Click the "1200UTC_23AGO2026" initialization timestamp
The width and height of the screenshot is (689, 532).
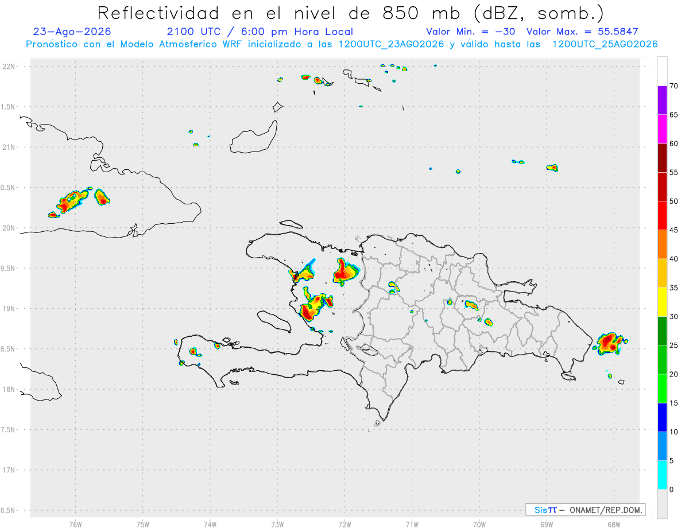(392, 44)
